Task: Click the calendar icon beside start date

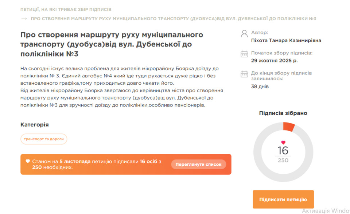Action: [244, 54]
